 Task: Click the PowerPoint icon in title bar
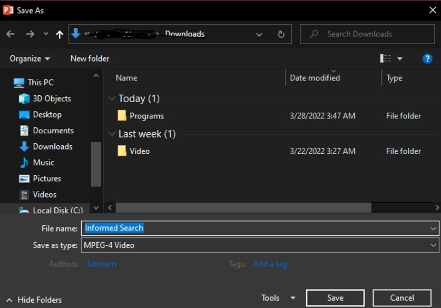point(8,10)
